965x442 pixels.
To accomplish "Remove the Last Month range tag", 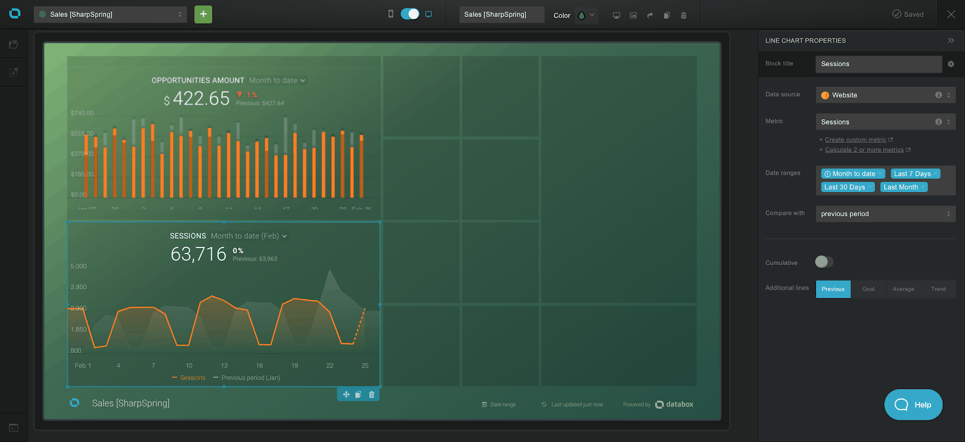I will [x=923, y=187].
